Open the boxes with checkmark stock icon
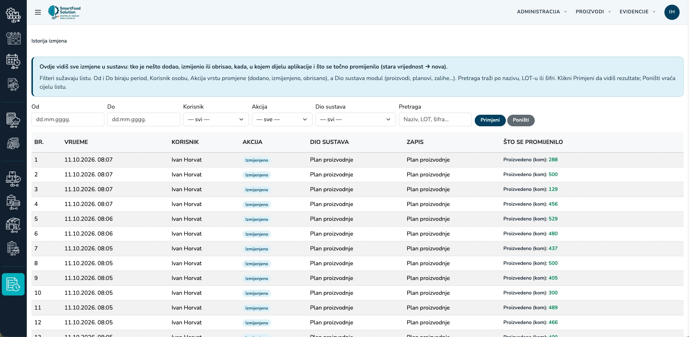689x337 pixels. click(x=13, y=179)
